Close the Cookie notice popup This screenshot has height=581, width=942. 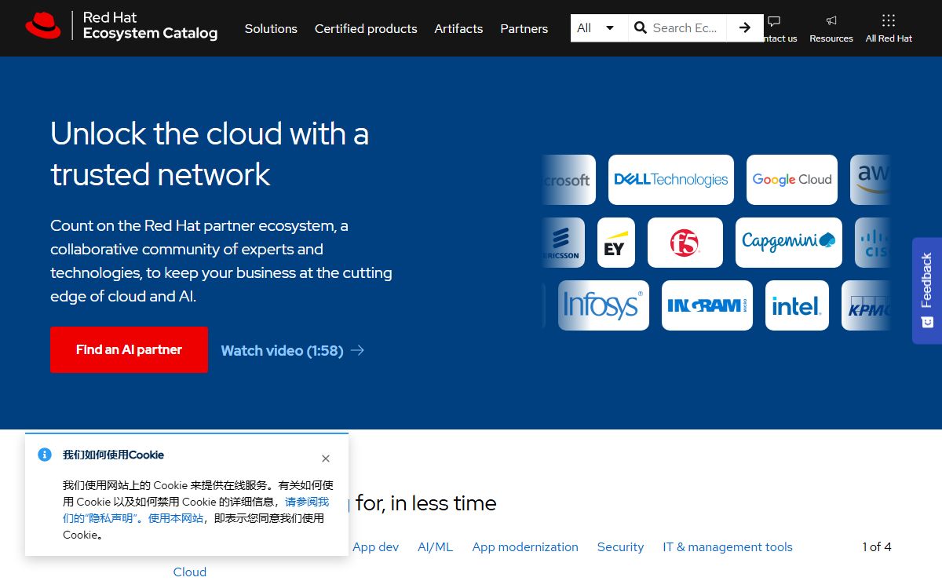(x=326, y=459)
